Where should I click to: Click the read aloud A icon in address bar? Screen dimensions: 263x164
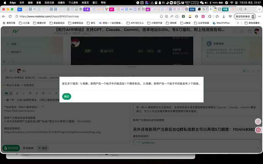[172, 16]
